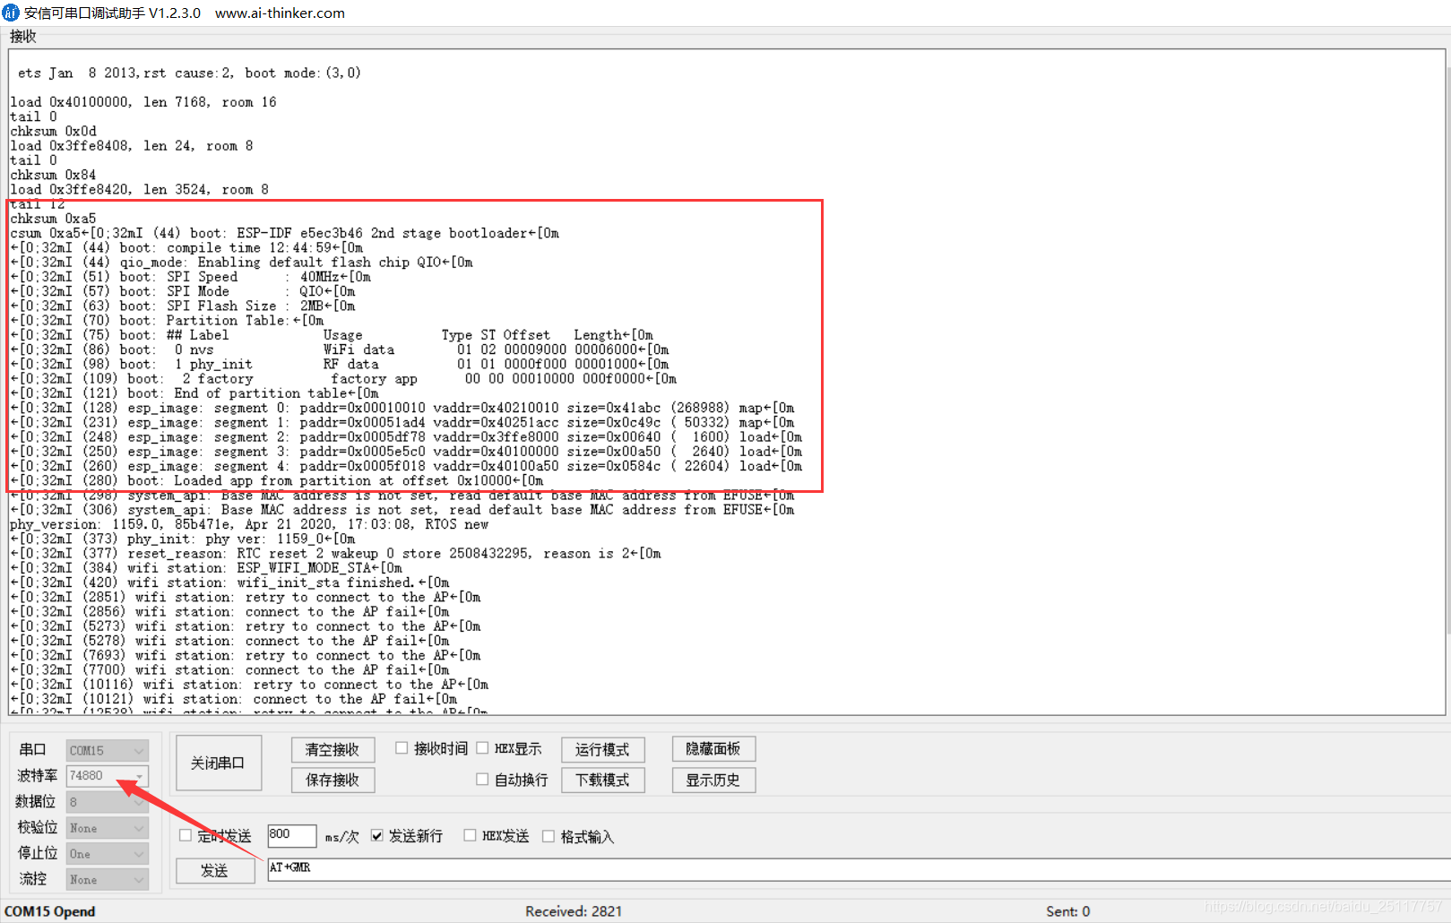Click the Ai-Thinker app icon in title bar

point(11,13)
